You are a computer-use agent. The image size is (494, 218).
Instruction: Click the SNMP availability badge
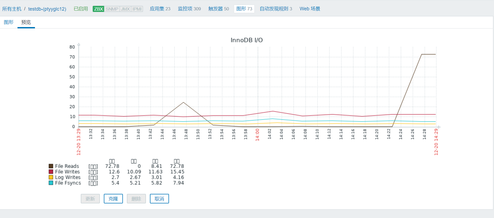coord(112,9)
